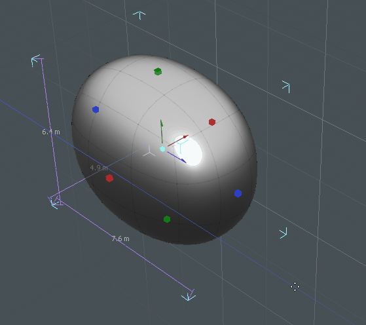
Task: Select the green handle on top of the ellipsoid
Action: 158,71
